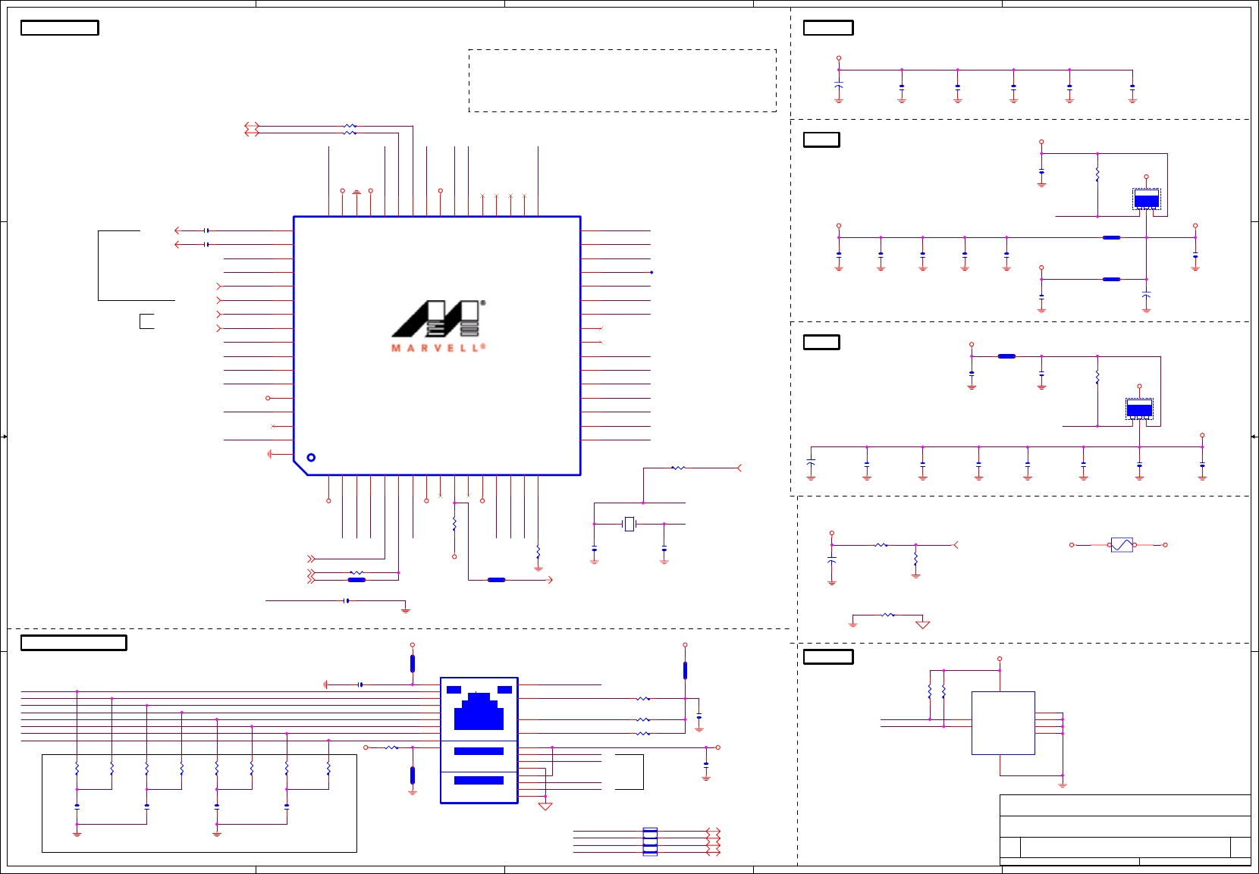
Task: Select the MARVELL text under the logo
Action: pyautogui.click(x=438, y=348)
